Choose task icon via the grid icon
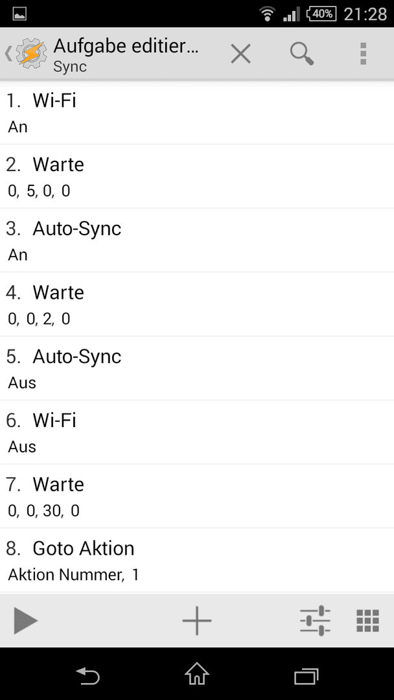This screenshot has width=394, height=700. (368, 620)
